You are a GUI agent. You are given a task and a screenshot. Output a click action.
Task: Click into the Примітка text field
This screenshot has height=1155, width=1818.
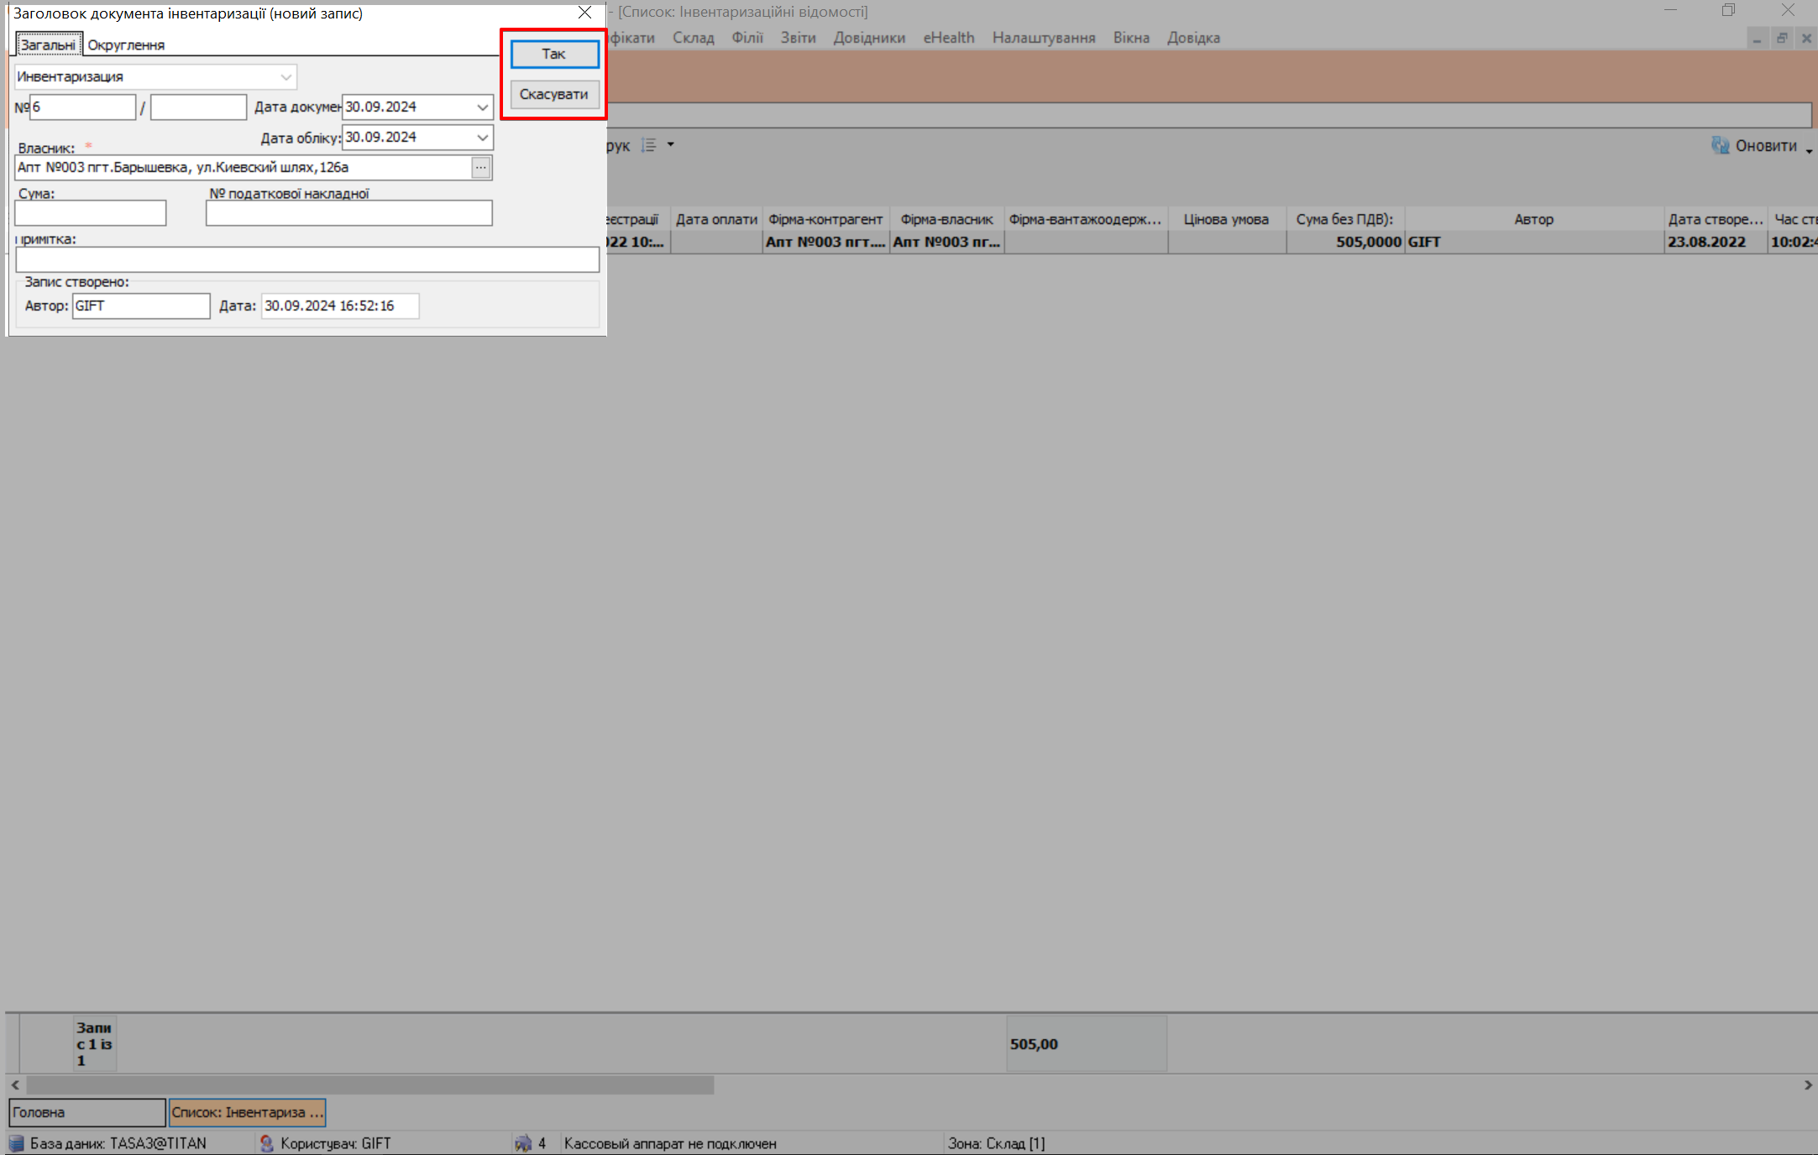[307, 259]
